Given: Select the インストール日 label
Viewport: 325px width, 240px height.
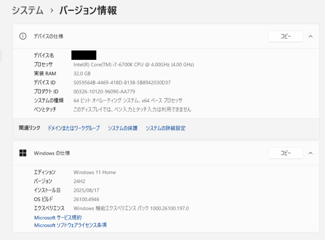Looking at the screenshot, I should pyautogui.click(x=47, y=190).
